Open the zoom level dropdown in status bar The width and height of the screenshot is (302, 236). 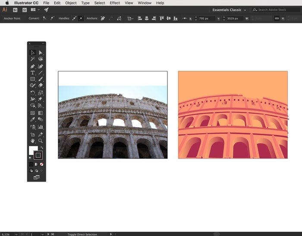coord(16,234)
